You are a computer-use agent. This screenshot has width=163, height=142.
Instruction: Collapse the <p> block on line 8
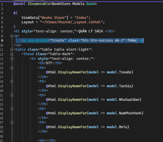[x=12, y=36]
